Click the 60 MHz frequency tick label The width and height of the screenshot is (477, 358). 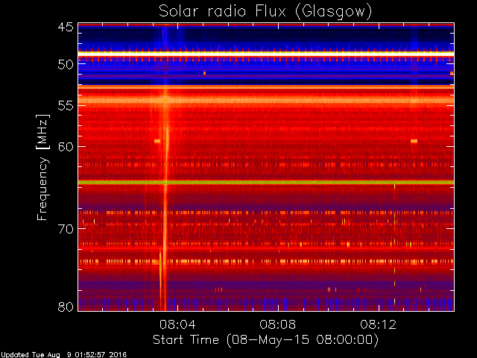pyautogui.click(x=66, y=146)
